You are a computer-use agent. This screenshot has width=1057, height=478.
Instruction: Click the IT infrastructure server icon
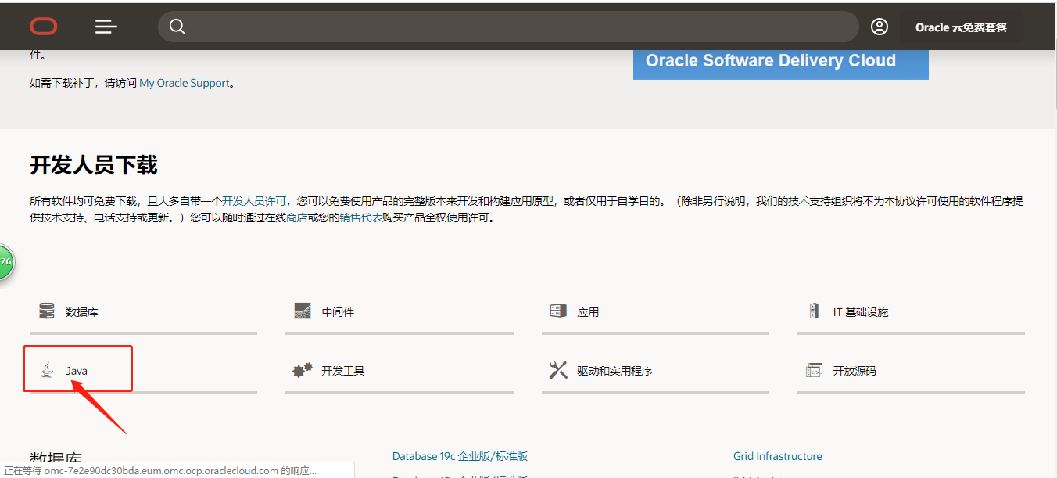point(814,311)
